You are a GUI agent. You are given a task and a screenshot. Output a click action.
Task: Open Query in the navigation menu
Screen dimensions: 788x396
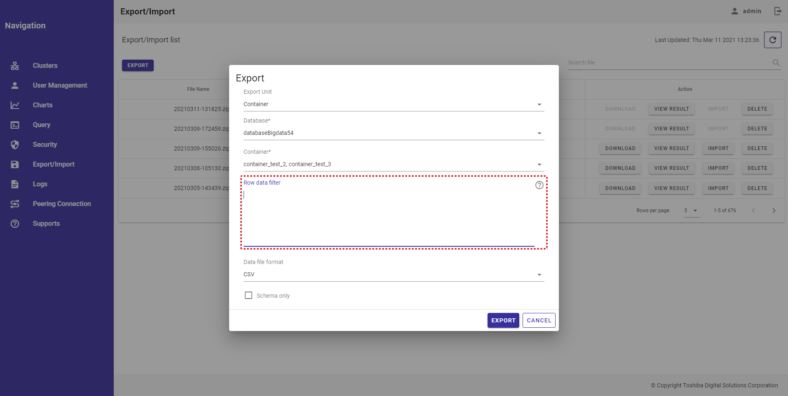click(42, 125)
